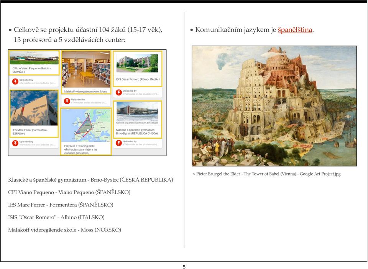This screenshot has width=368, height=269.
Task: Open the španělština hyperlink
Action: pos(295,30)
